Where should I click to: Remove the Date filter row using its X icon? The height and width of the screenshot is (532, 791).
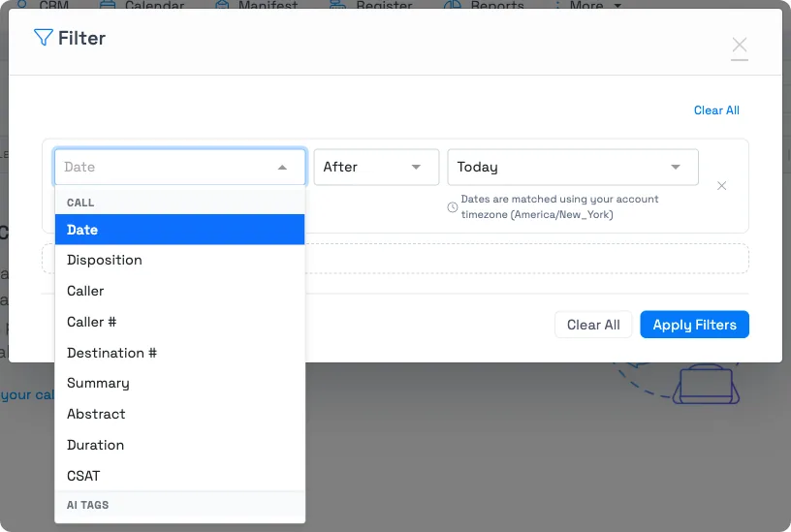[721, 185]
